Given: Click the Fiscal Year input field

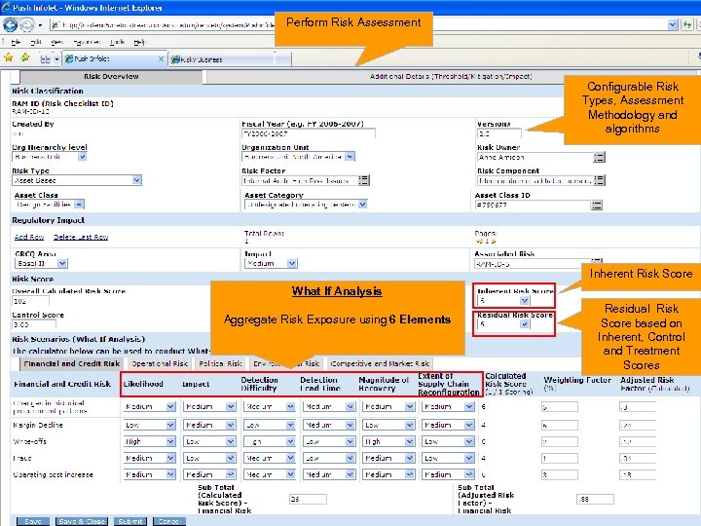Looking at the screenshot, I should pyautogui.click(x=308, y=133).
